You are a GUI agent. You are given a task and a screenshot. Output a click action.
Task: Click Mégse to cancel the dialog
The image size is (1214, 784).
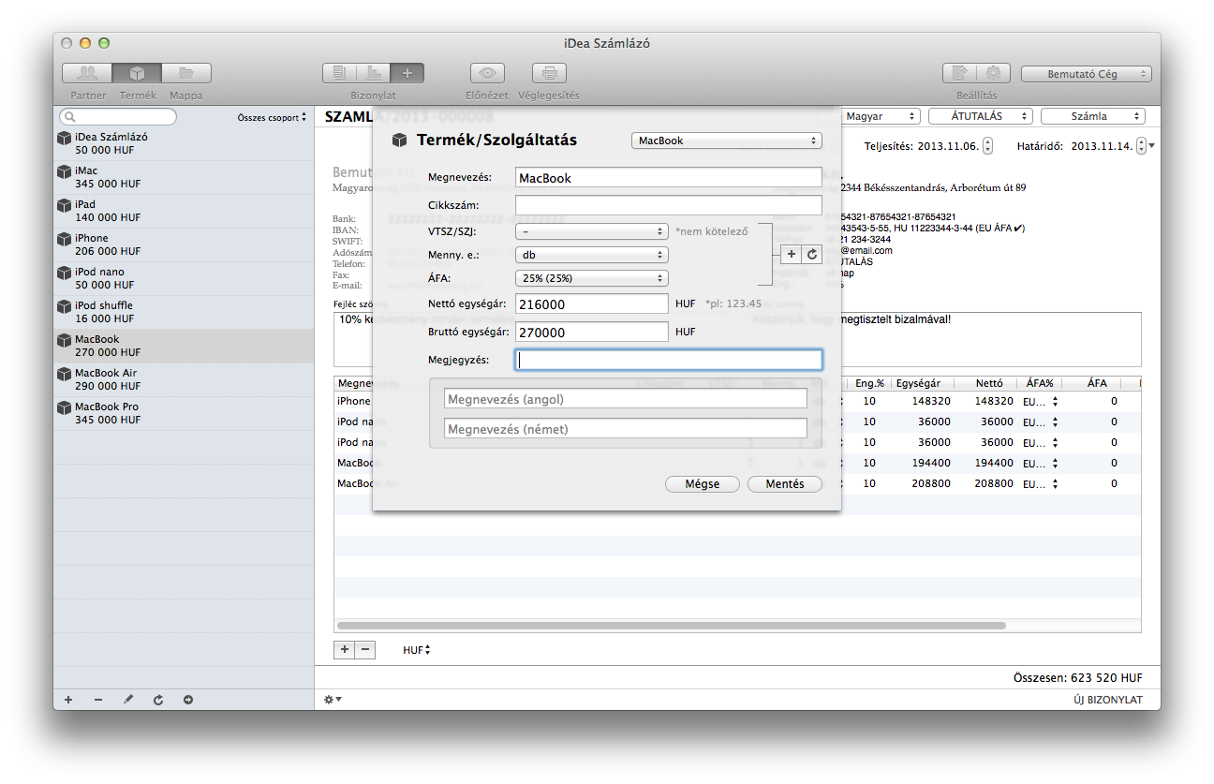tap(703, 484)
